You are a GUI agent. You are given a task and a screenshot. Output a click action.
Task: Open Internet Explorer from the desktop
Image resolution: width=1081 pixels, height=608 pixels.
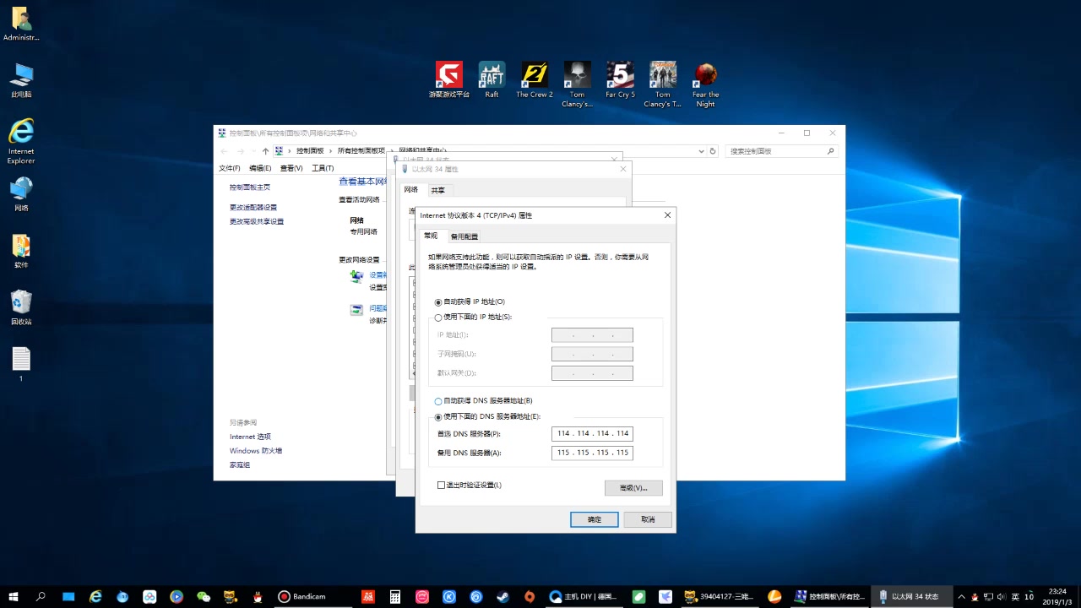point(20,135)
